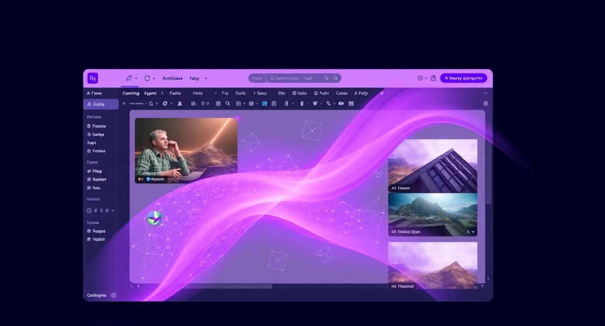Open the gear icon beside Categories at bottom-left
This screenshot has height=326, width=605.
click(113, 295)
